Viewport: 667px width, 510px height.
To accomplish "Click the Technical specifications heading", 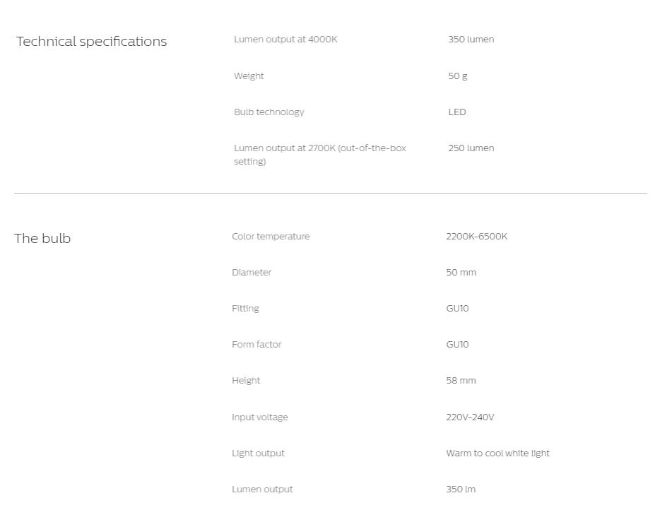I will (x=91, y=42).
